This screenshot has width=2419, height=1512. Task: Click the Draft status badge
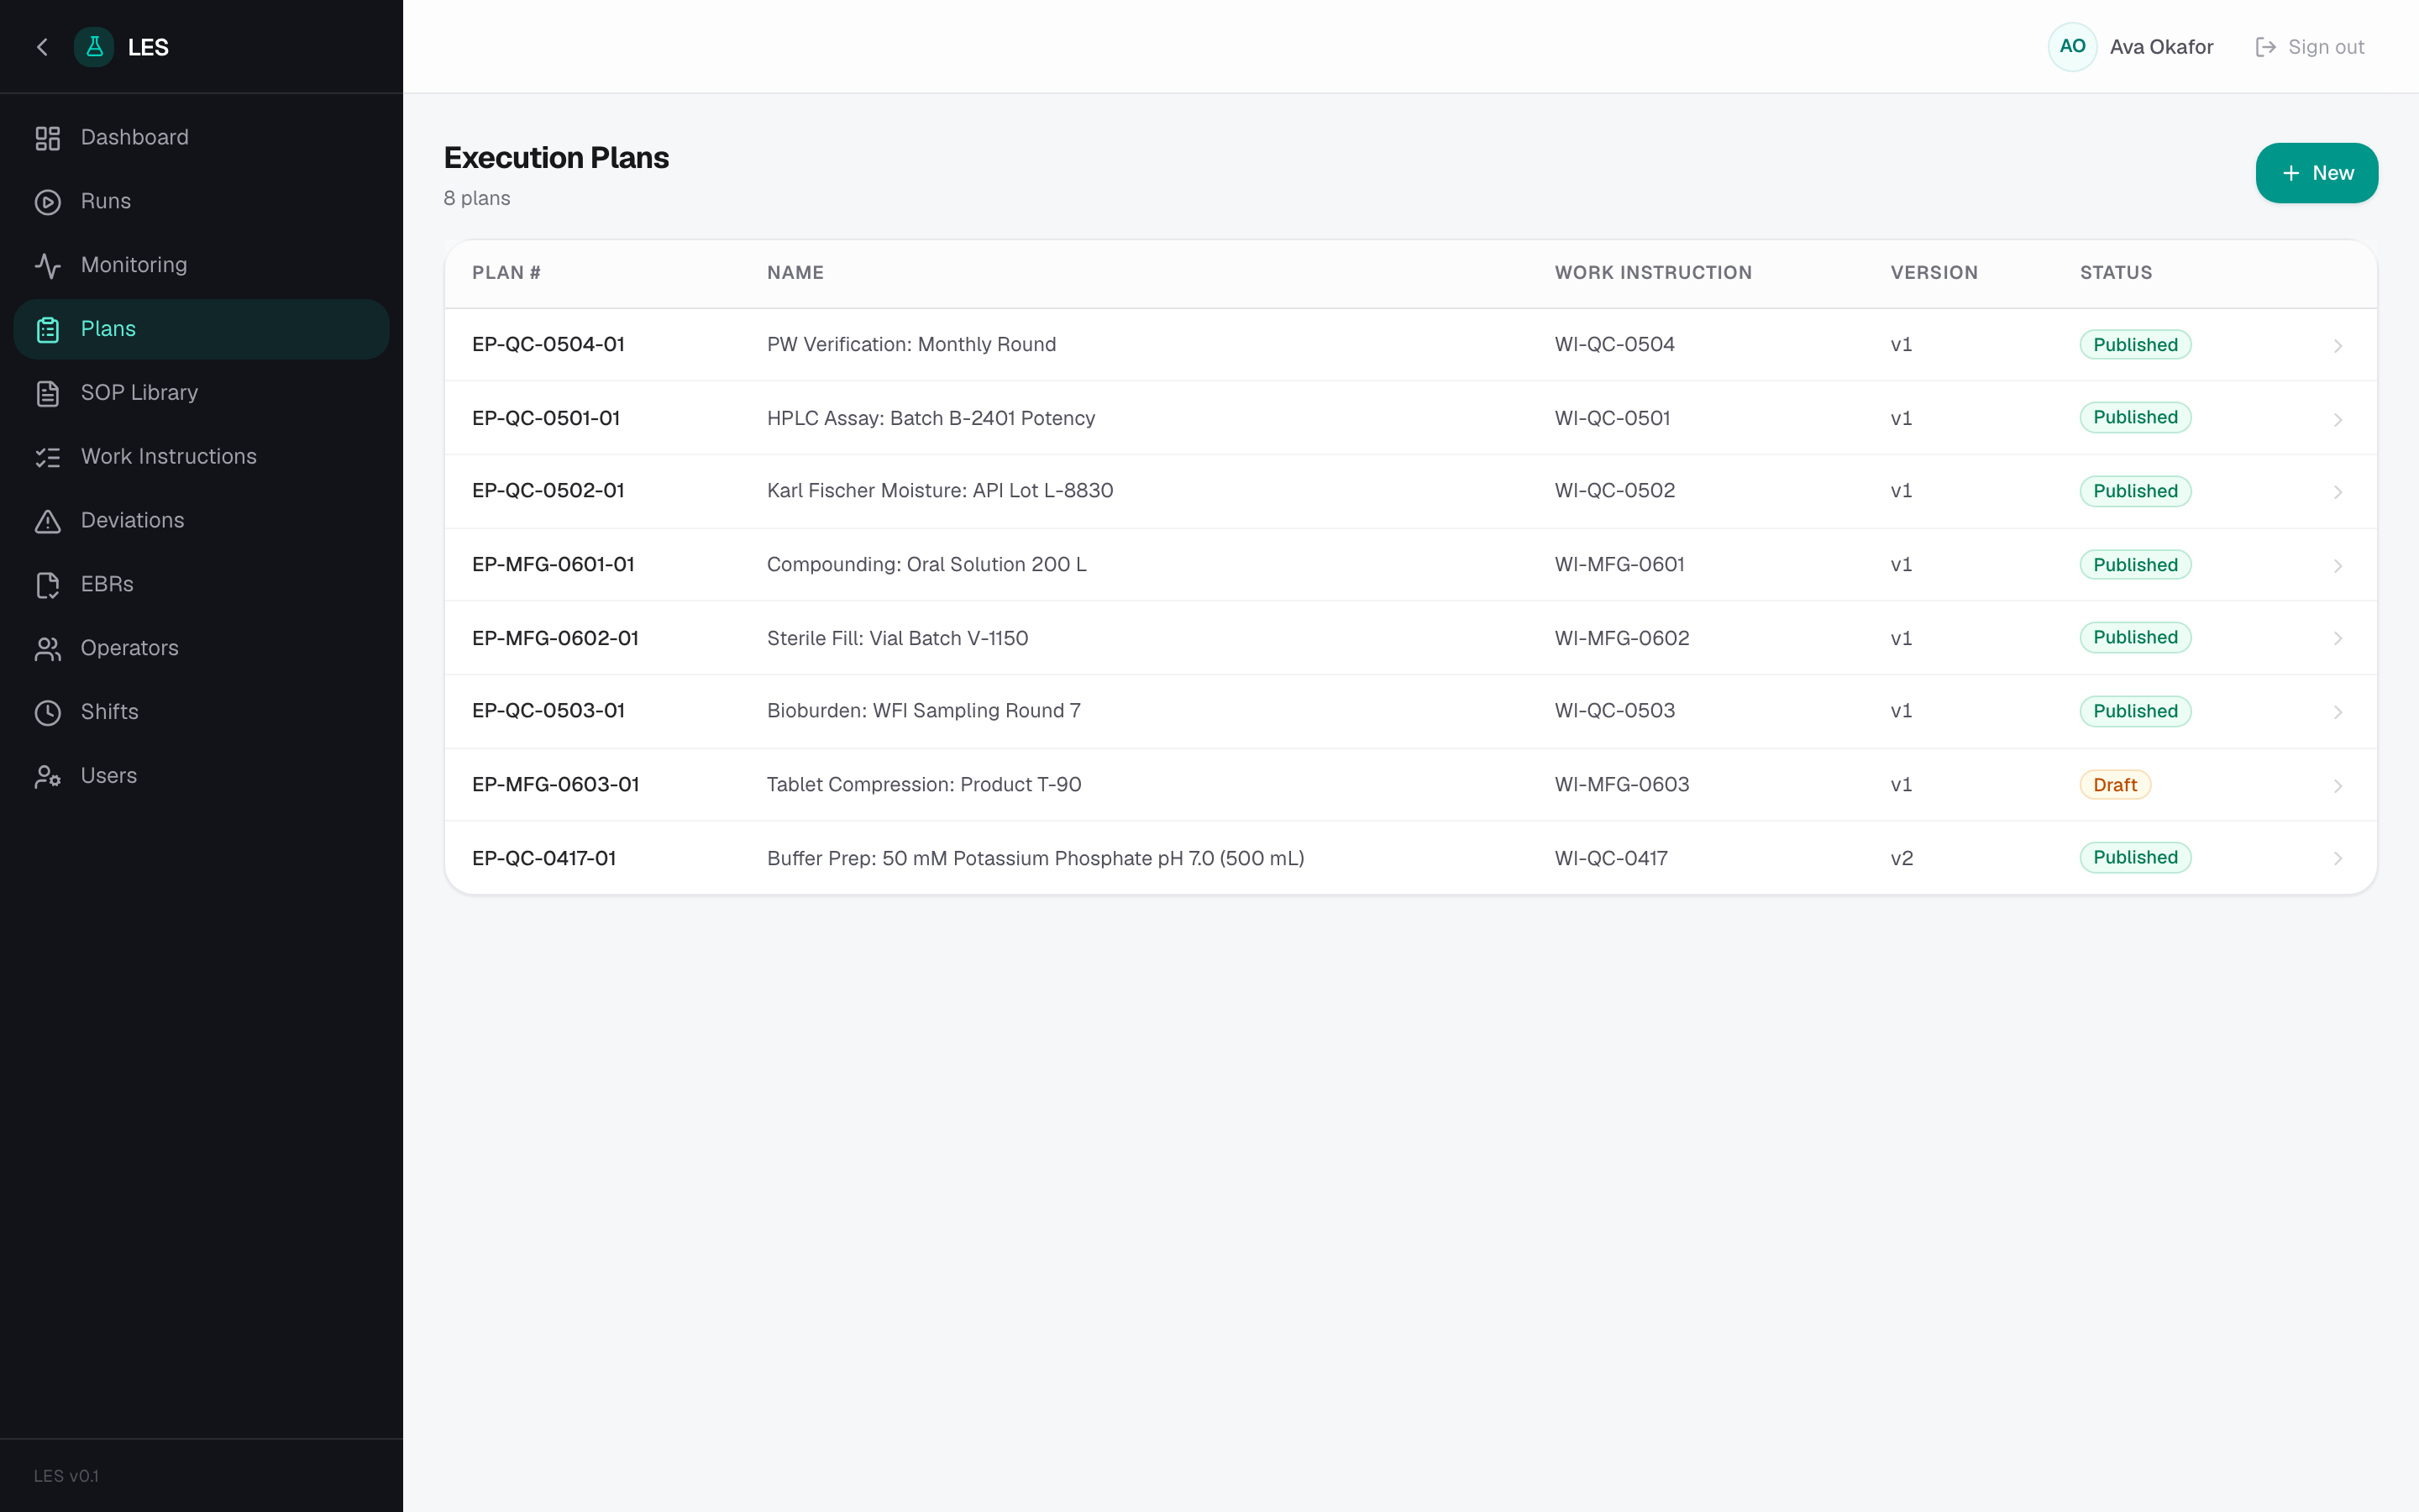click(x=2114, y=785)
